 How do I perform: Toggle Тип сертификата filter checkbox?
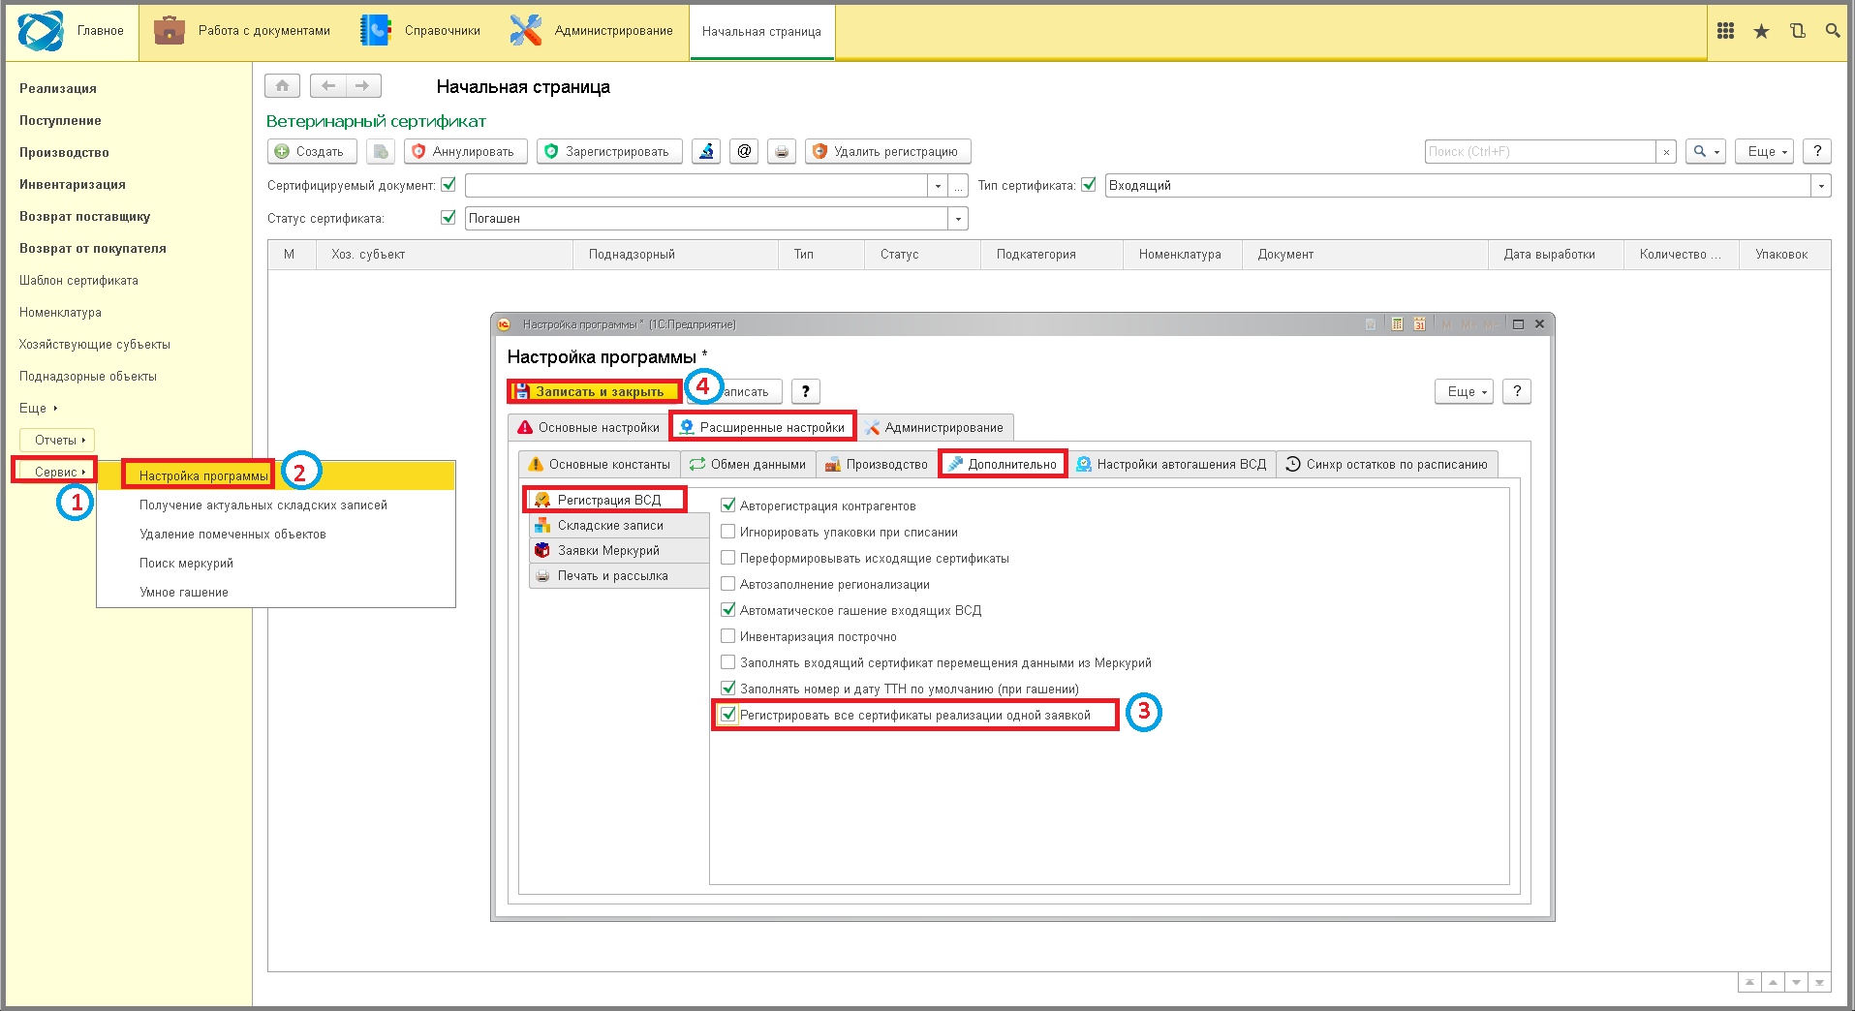point(1089,185)
